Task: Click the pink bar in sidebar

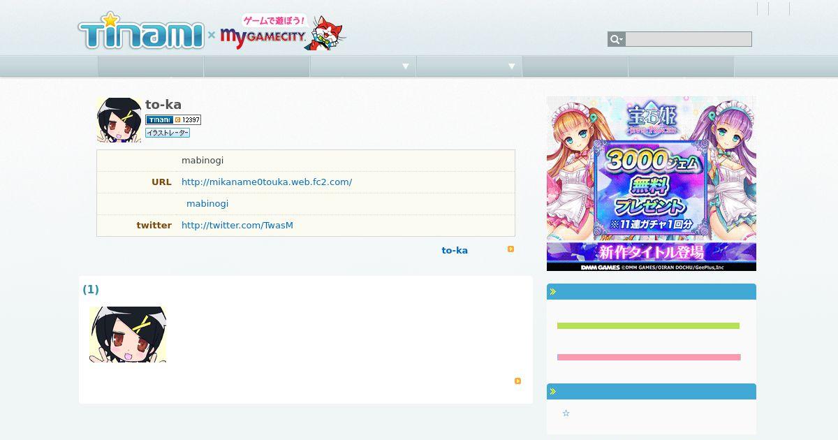Action: click(x=649, y=358)
